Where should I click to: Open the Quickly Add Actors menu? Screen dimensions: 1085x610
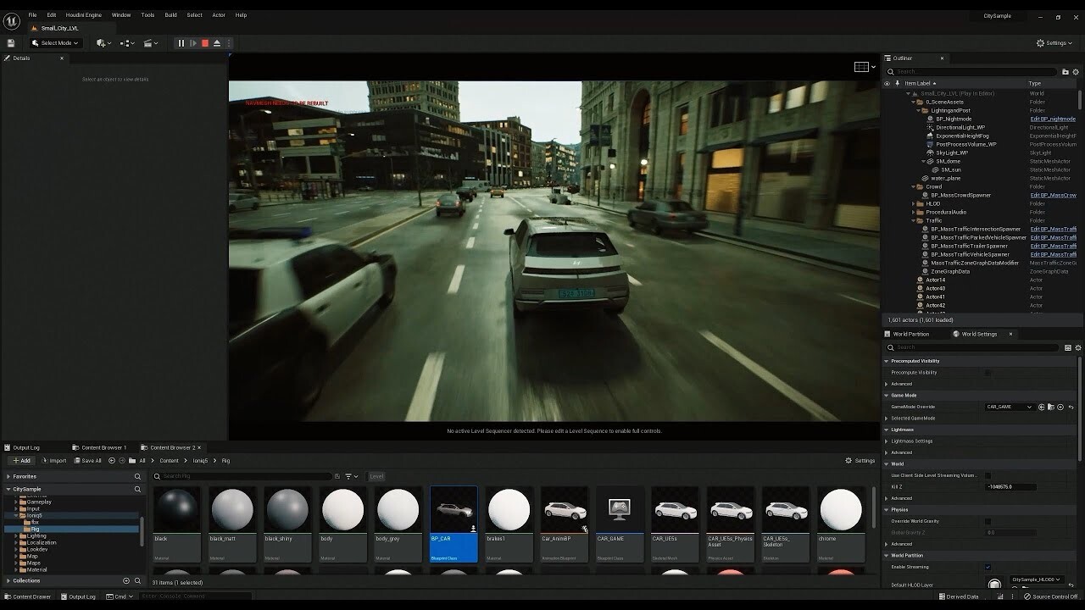click(102, 42)
